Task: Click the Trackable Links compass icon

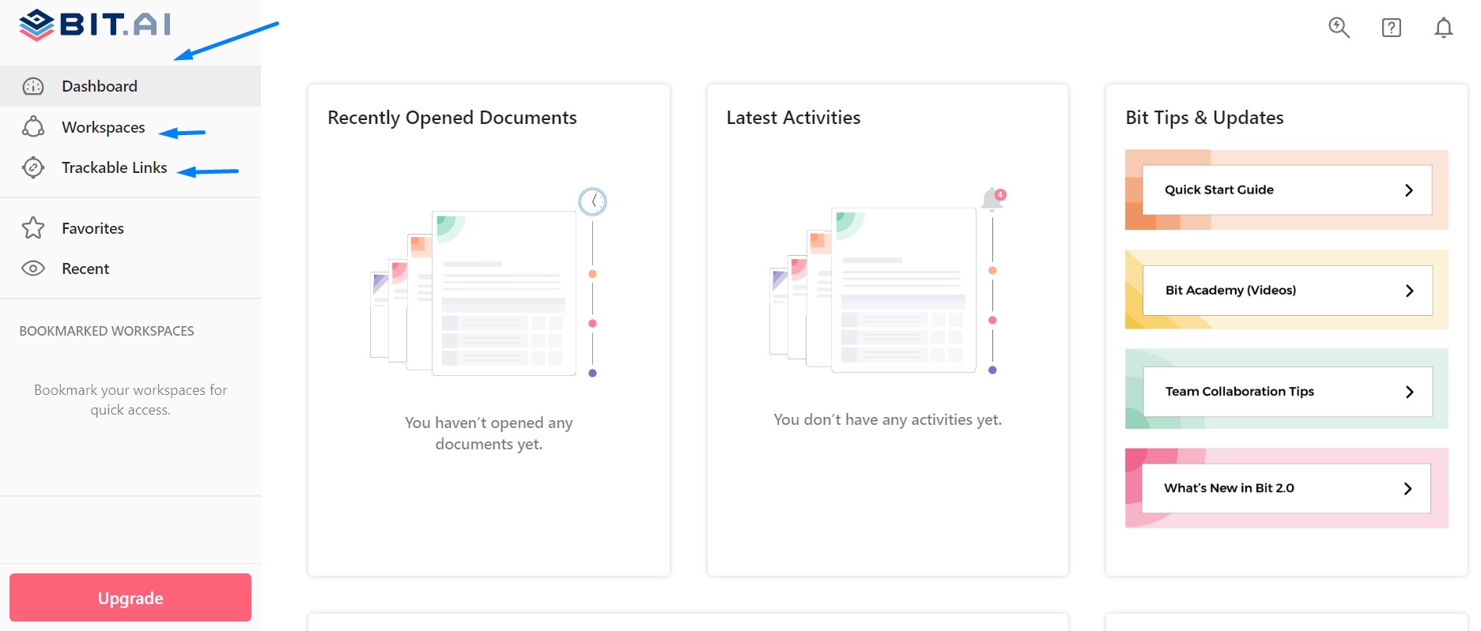Action: 33,167
